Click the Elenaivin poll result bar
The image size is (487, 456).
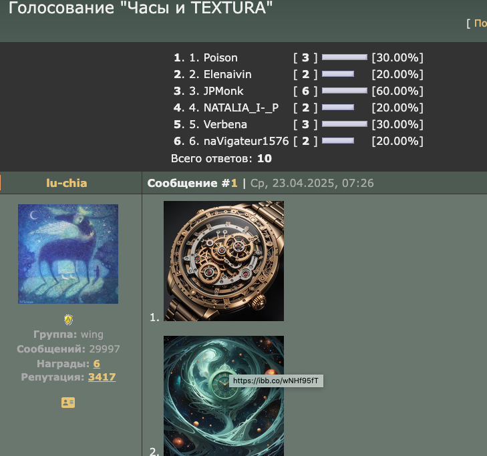tap(338, 74)
